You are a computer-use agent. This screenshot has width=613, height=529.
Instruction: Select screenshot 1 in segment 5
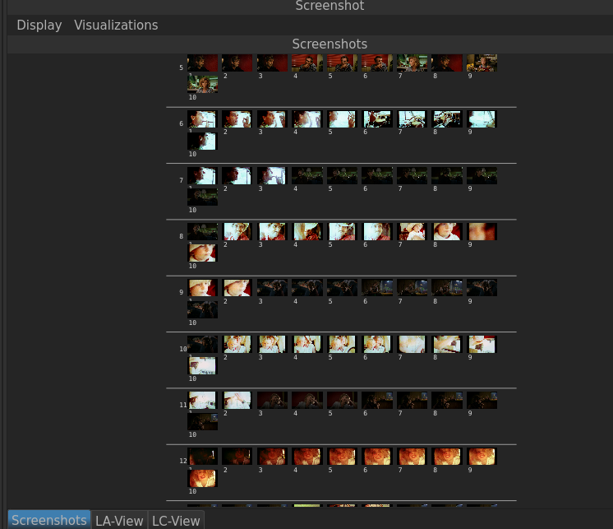tap(202, 63)
